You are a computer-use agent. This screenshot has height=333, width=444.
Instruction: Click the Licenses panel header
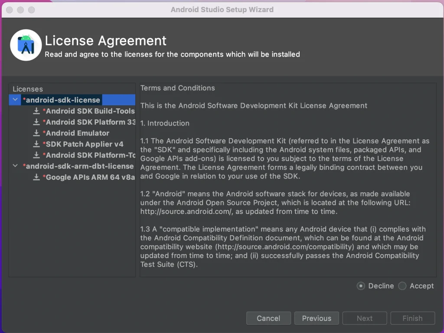(x=28, y=89)
